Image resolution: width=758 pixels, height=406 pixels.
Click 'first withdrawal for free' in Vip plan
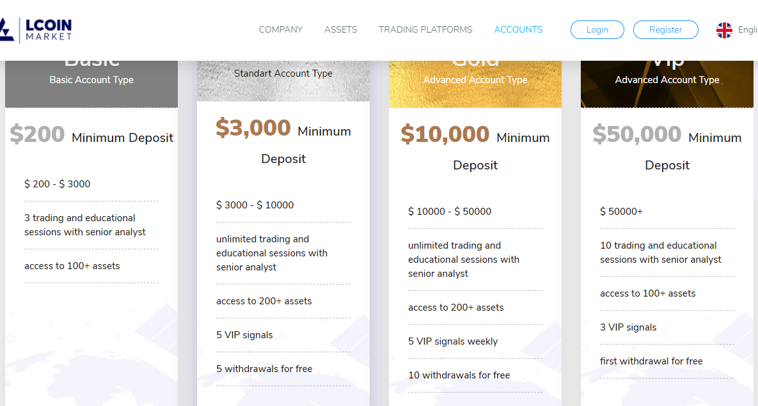click(x=651, y=361)
